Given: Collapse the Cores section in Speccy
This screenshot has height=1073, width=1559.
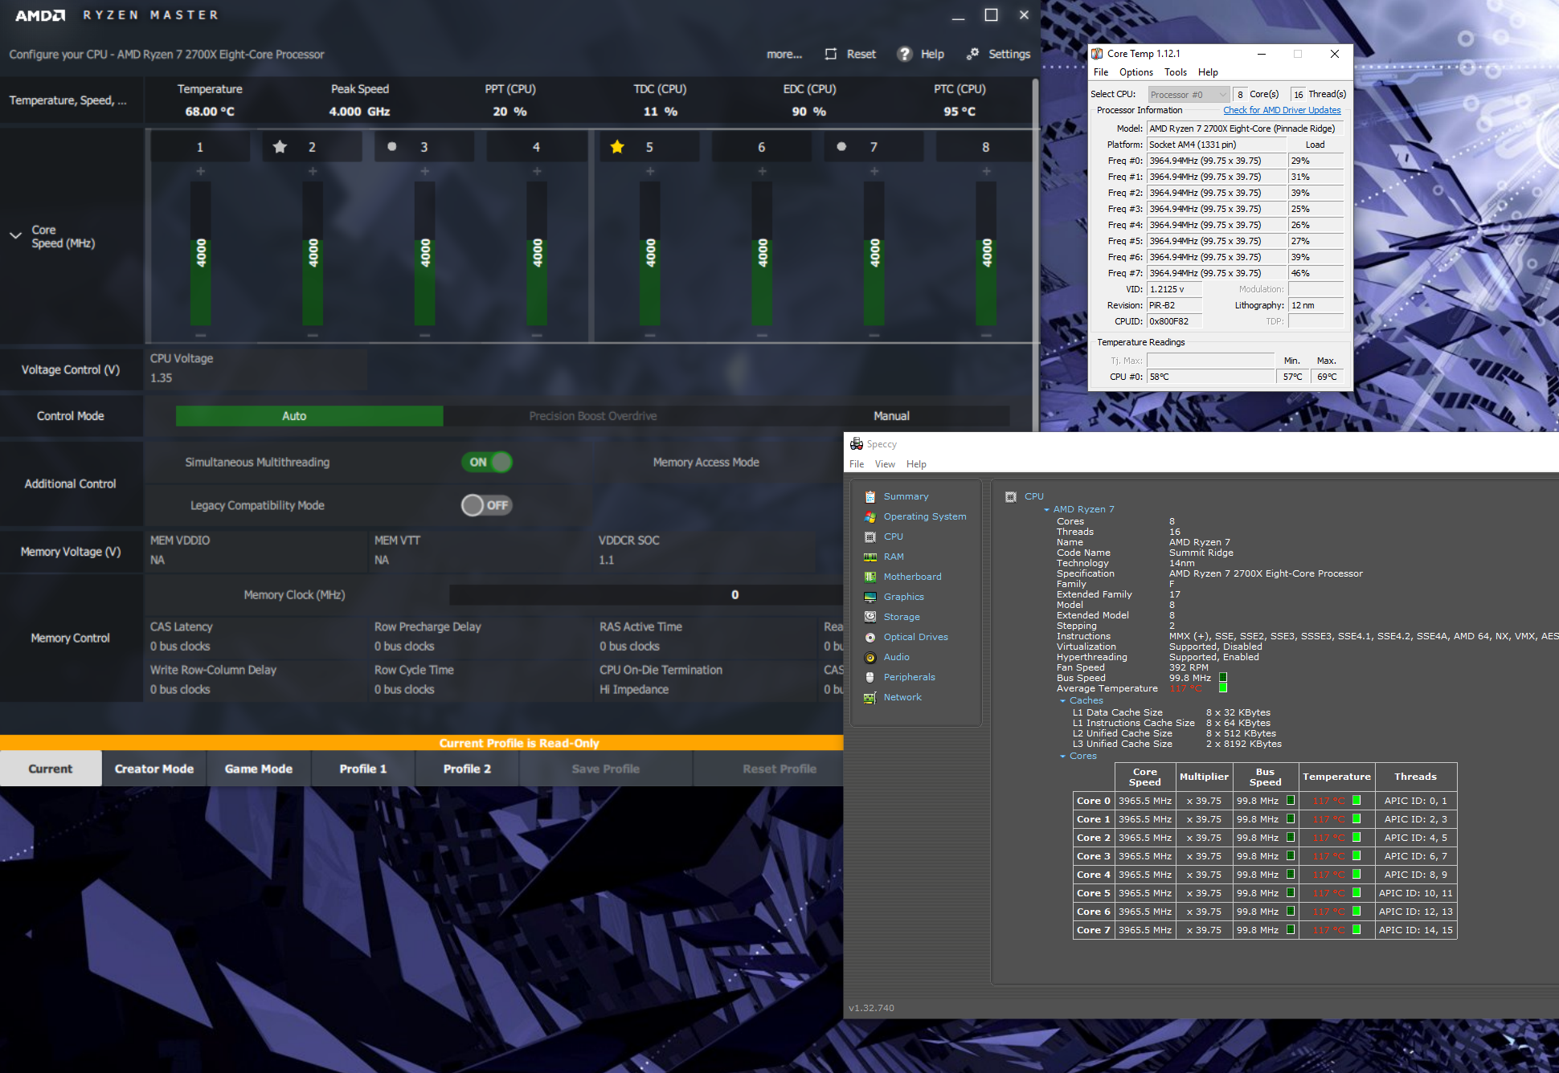Looking at the screenshot, I should [1062, 757].
